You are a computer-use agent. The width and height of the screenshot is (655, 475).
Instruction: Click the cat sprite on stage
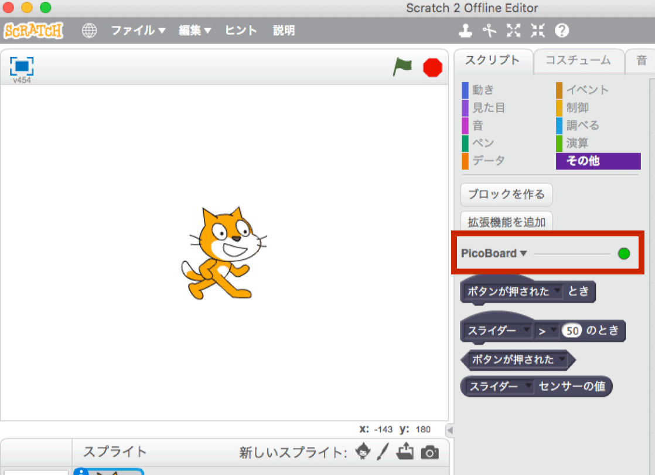click(x=223, y=253)
